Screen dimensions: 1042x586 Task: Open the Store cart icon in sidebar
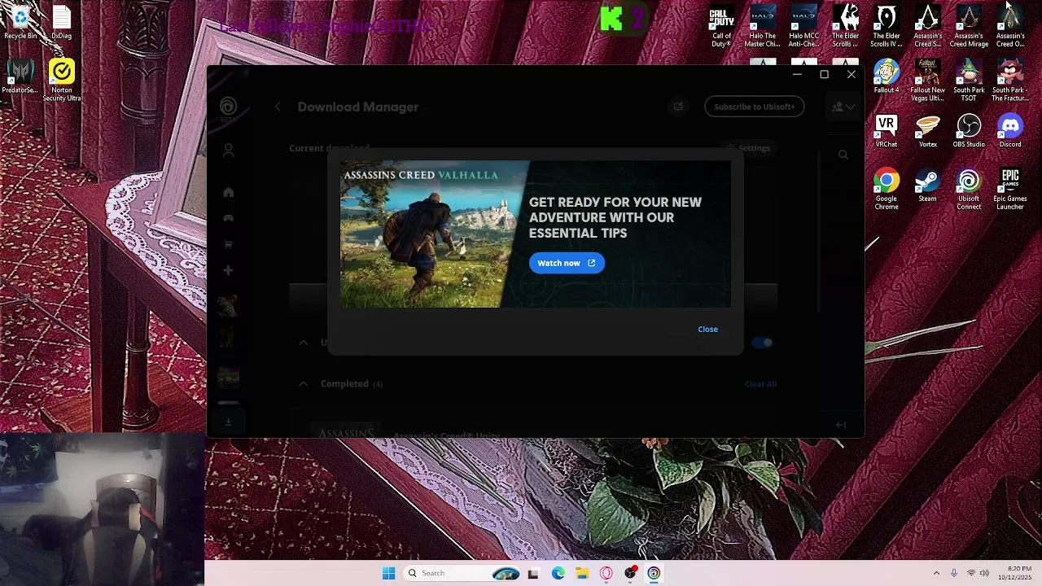click(229, 244)
